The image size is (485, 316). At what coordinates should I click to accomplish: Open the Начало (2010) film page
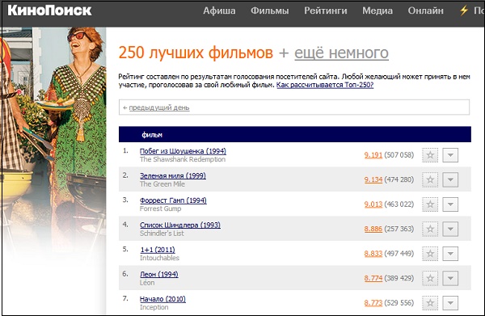coord(162,299)
